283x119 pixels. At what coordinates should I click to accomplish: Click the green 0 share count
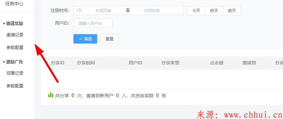click(73, 95)
